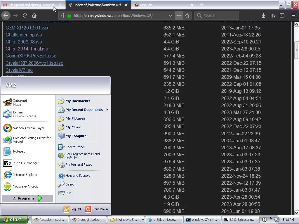Open Control Panel

click(x=83, y=147)
